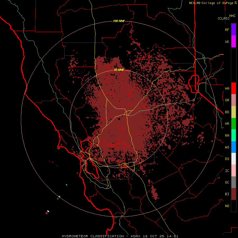
Task: Click the RF purple legend swatch
Action: [x=234, y=30]
